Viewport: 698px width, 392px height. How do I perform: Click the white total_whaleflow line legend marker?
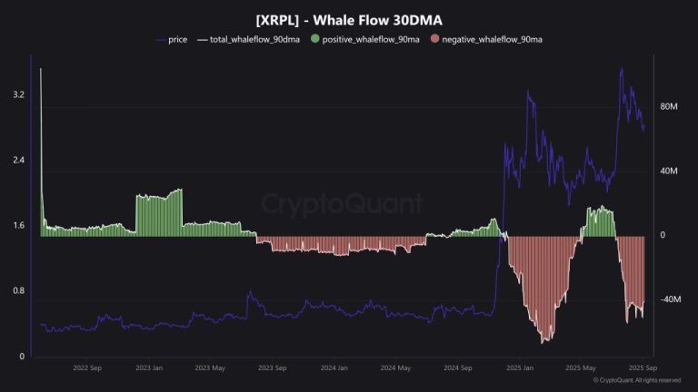[x=203, y=40]
